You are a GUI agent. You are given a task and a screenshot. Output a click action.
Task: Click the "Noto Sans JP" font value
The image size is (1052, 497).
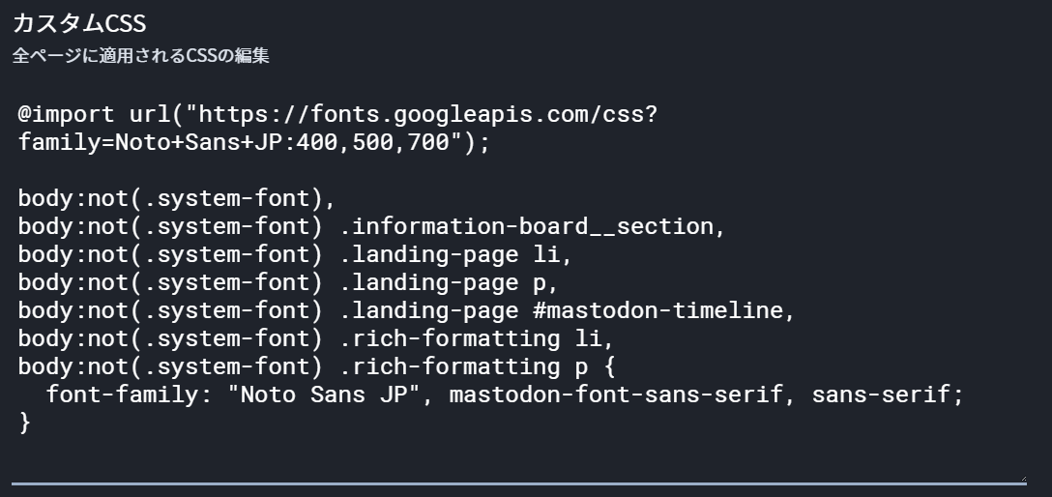(x=330, y=395)
